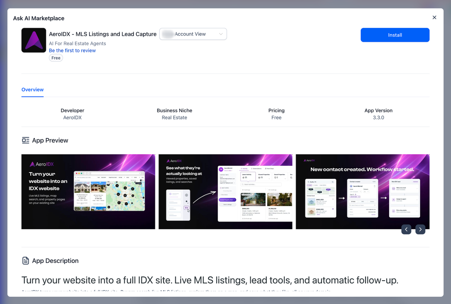Viewport: 451px width, 304px height.
Task: Click the 'App Preview' heading text
Action: pyautogui.click(x=50, y=140)
